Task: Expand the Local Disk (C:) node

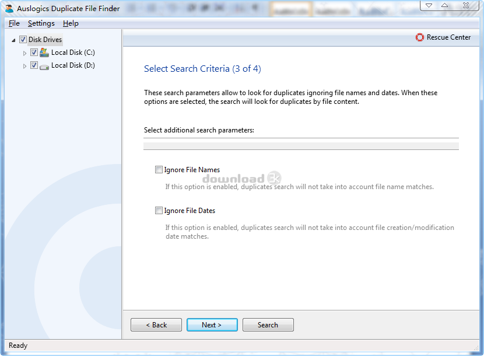Action: point(24,53)
